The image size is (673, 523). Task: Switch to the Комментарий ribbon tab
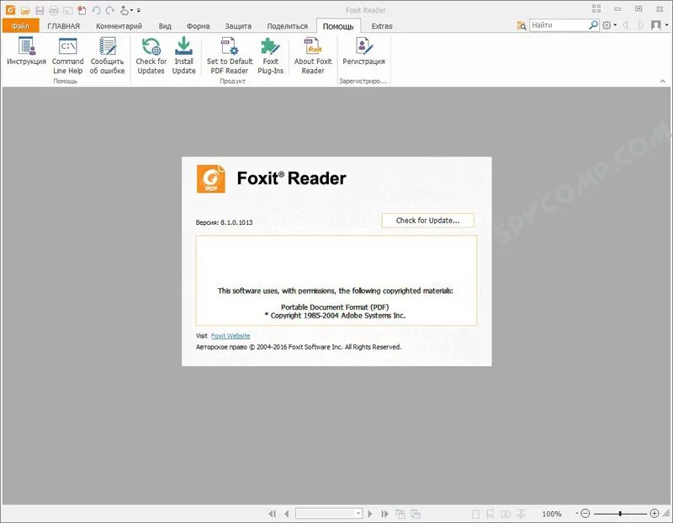pos(119,25)
